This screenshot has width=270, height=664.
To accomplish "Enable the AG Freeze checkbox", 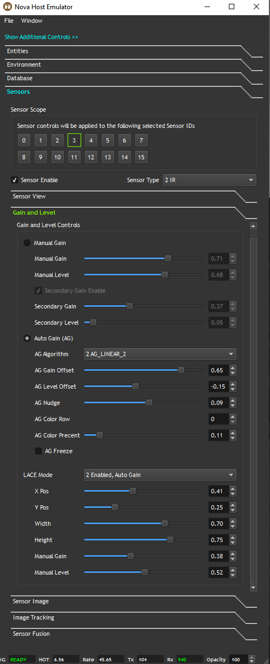I will [x=38, y=451].
